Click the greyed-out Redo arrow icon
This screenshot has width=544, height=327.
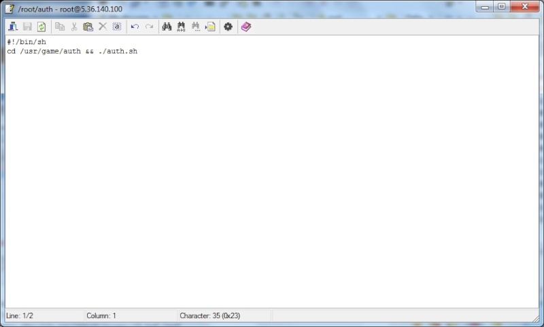pyautogui.click(x=149, y=27)
